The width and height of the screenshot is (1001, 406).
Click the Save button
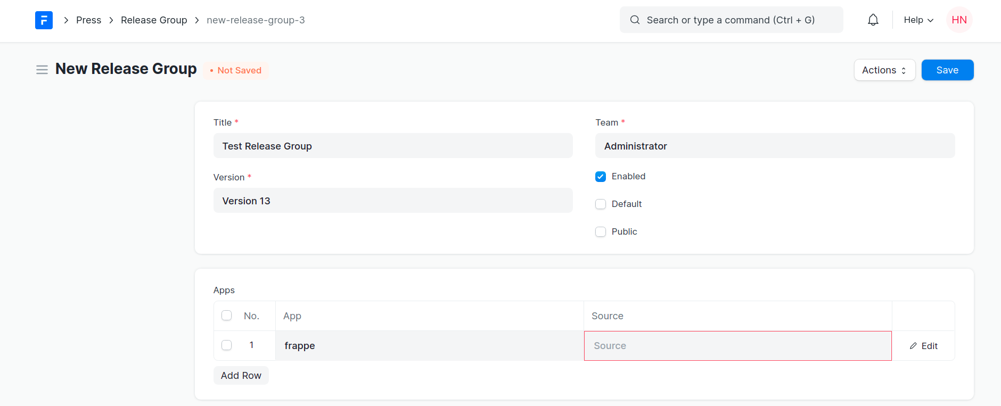947,70
